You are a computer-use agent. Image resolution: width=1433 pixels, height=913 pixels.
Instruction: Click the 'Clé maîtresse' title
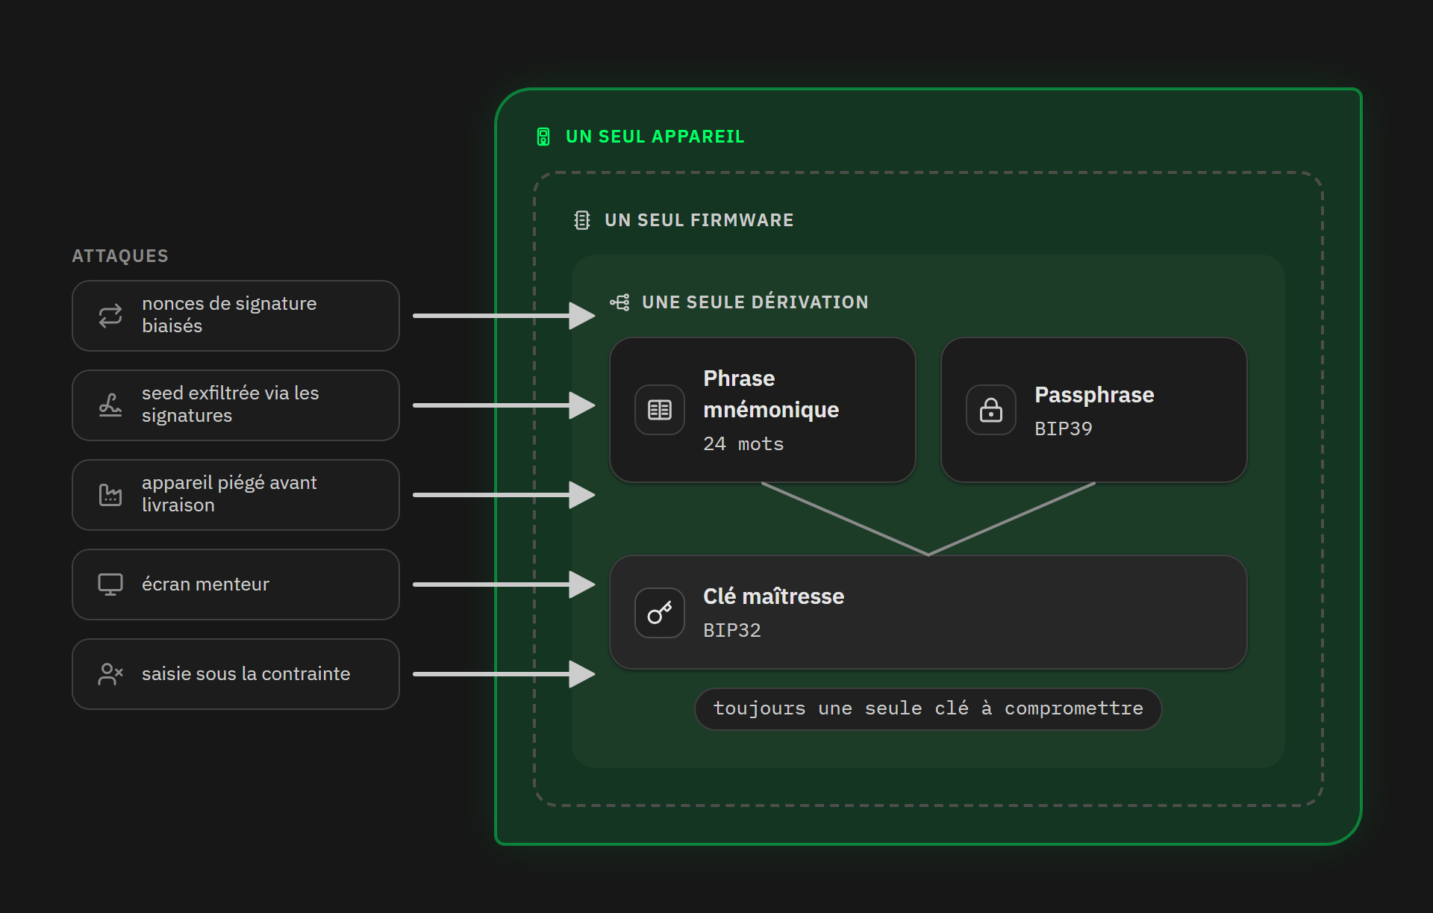point(773,596)
